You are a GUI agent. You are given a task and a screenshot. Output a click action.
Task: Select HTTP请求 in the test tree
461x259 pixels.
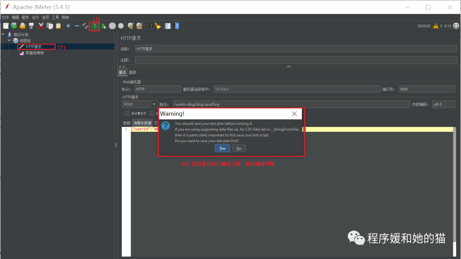(34, 47)
